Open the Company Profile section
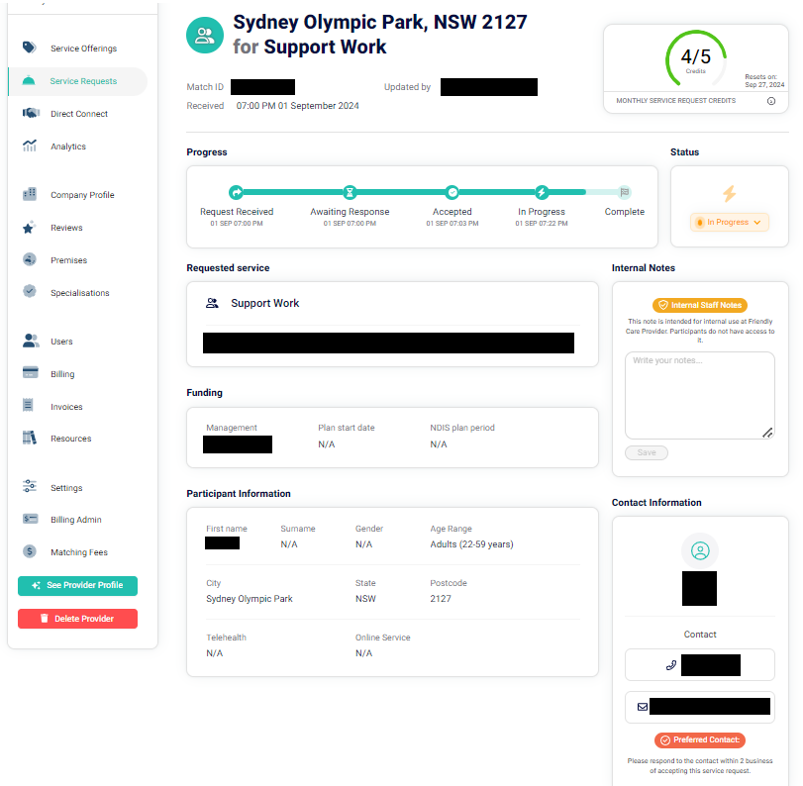This screenshot has width=803, height=786. [x=83, y=194]
